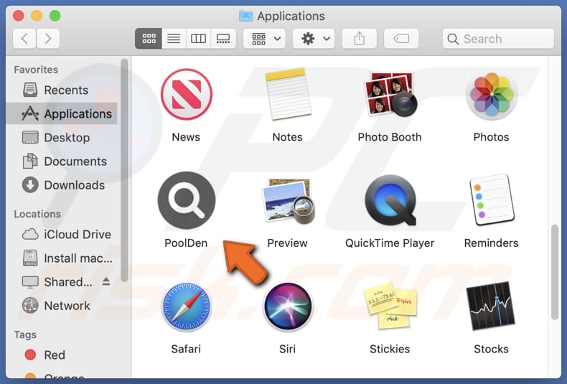The width and height of the screenshot is (567, 384).
Task: Launch Safari compass icon
Action: coord(186,306)
